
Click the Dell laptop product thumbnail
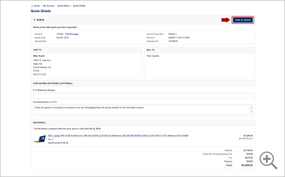40,139
